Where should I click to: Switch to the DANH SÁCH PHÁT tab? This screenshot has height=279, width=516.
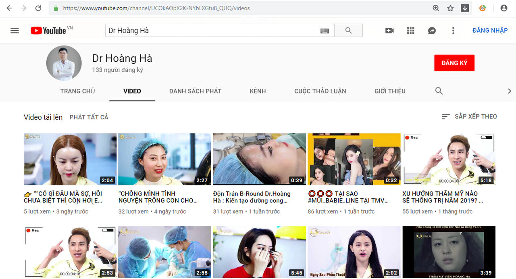(195, 91)
